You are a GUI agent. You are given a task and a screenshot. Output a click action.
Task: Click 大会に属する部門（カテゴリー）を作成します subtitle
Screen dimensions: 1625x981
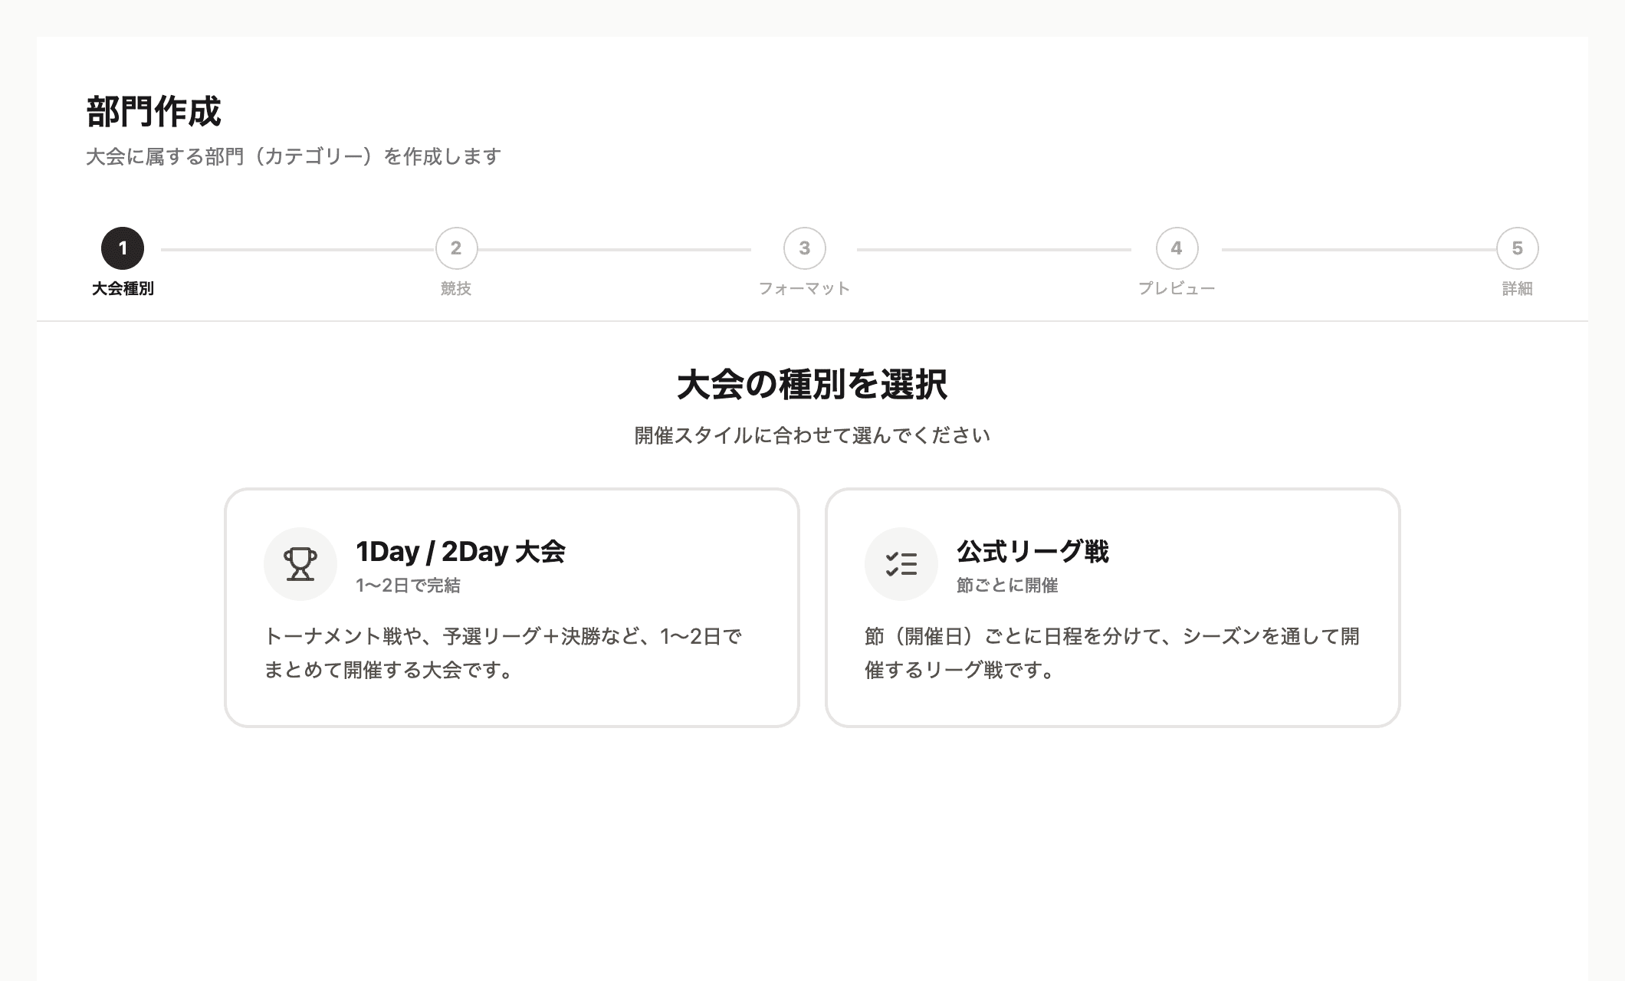coord(294,156)
